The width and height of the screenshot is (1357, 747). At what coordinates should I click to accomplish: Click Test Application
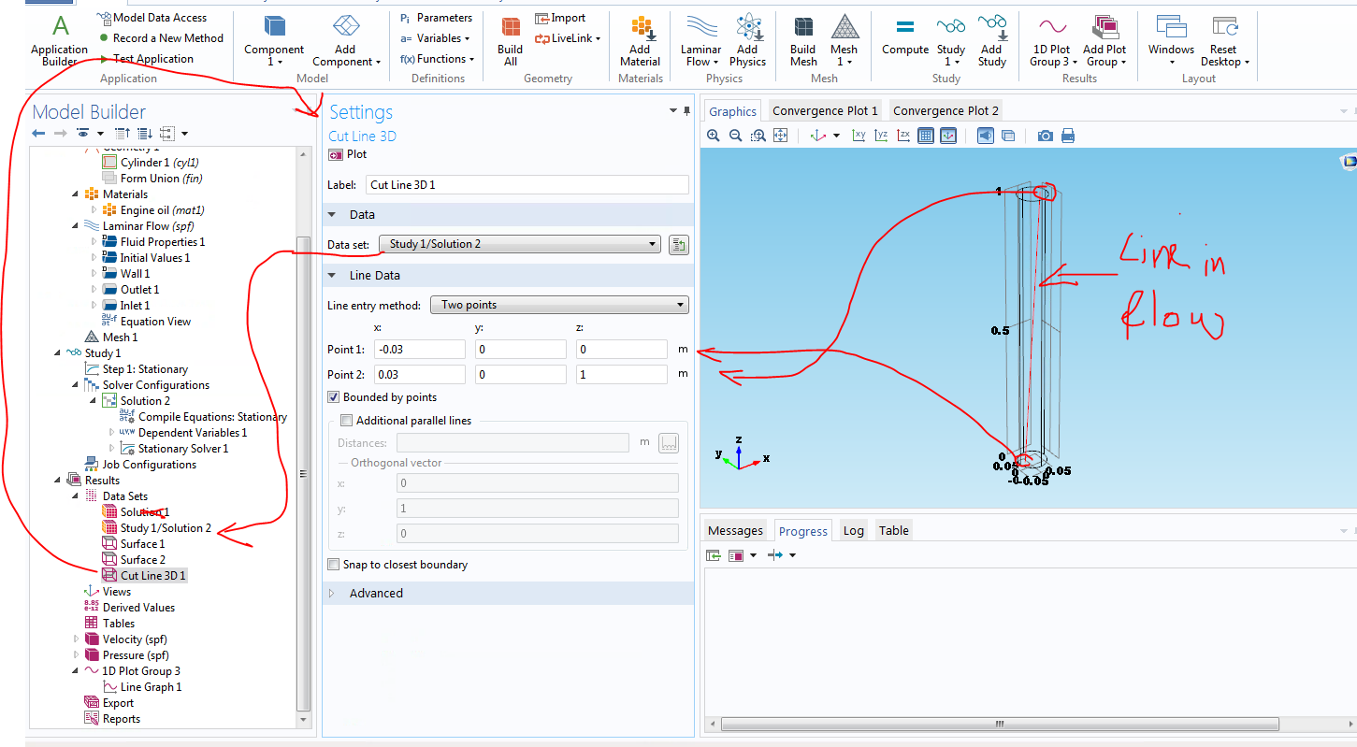(146, 59)
